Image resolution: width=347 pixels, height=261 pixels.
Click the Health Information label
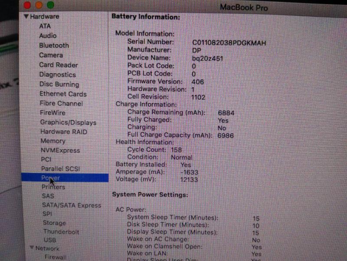pyautogui.click(x=145, y=142)
